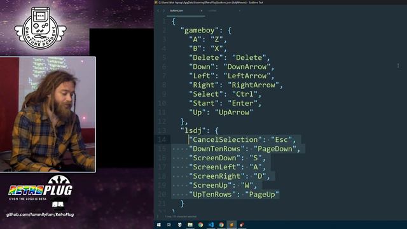Click the "ScreenRight" key
407x229 pixels.
pos(217,176)
